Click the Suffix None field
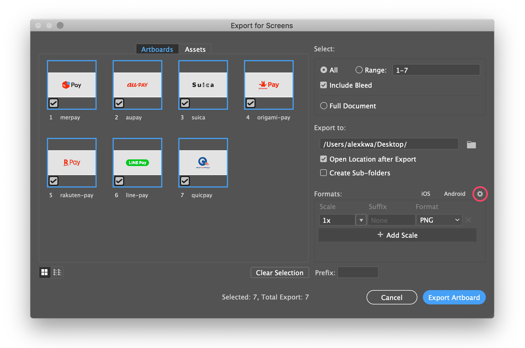 point(391,220)
